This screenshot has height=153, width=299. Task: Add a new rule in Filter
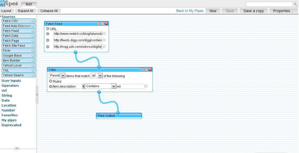51,81
